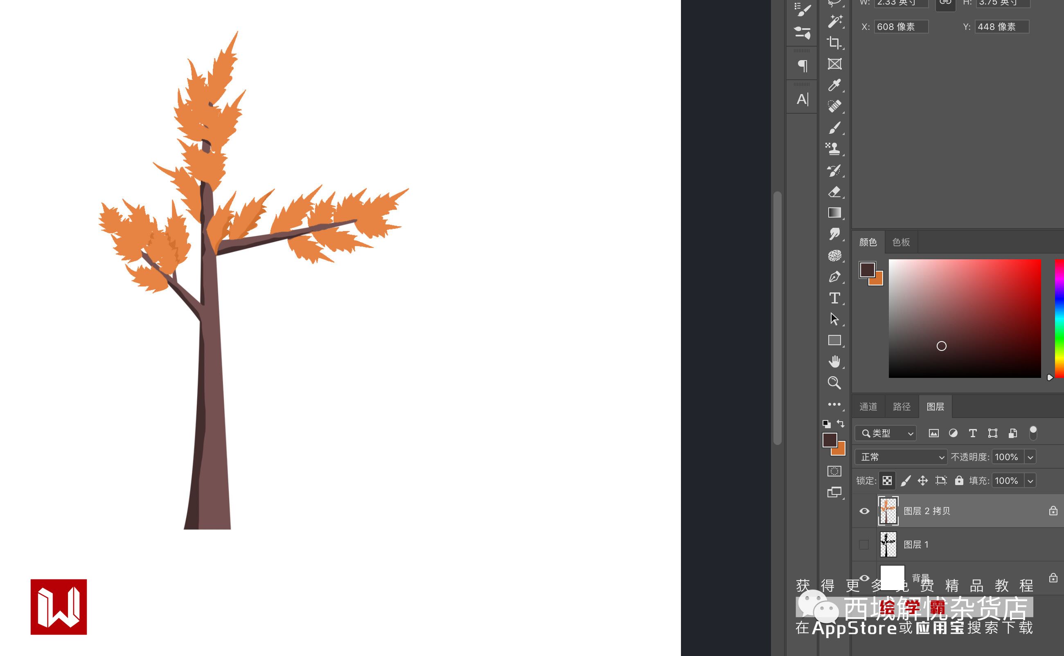1064x656 pixels.
Task: Swap foreground and background colors
Action: pyautogui.click(x=841, y=423)
